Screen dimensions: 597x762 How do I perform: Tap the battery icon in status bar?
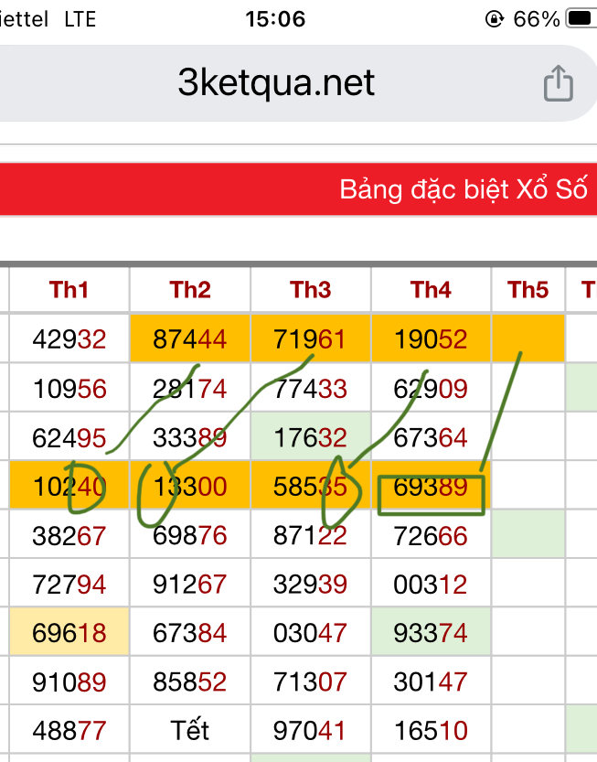[x=581, y=19]
